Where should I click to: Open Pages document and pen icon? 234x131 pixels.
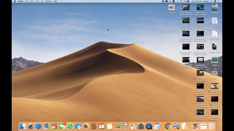pos(133,126)
